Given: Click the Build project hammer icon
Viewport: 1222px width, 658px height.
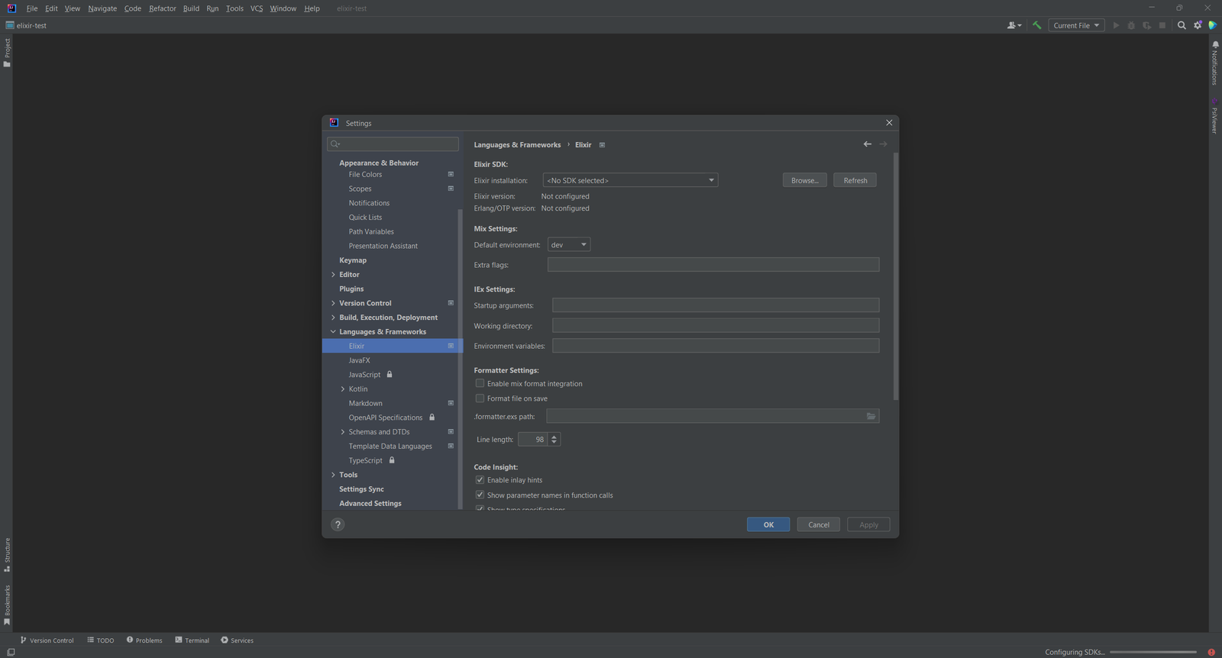Looking at the screenshot, I should click(1036, 25).
